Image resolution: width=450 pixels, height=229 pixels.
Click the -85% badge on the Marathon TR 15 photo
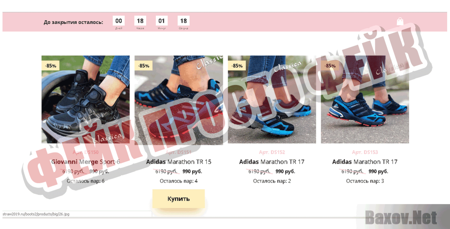click(x=144, y=66)
